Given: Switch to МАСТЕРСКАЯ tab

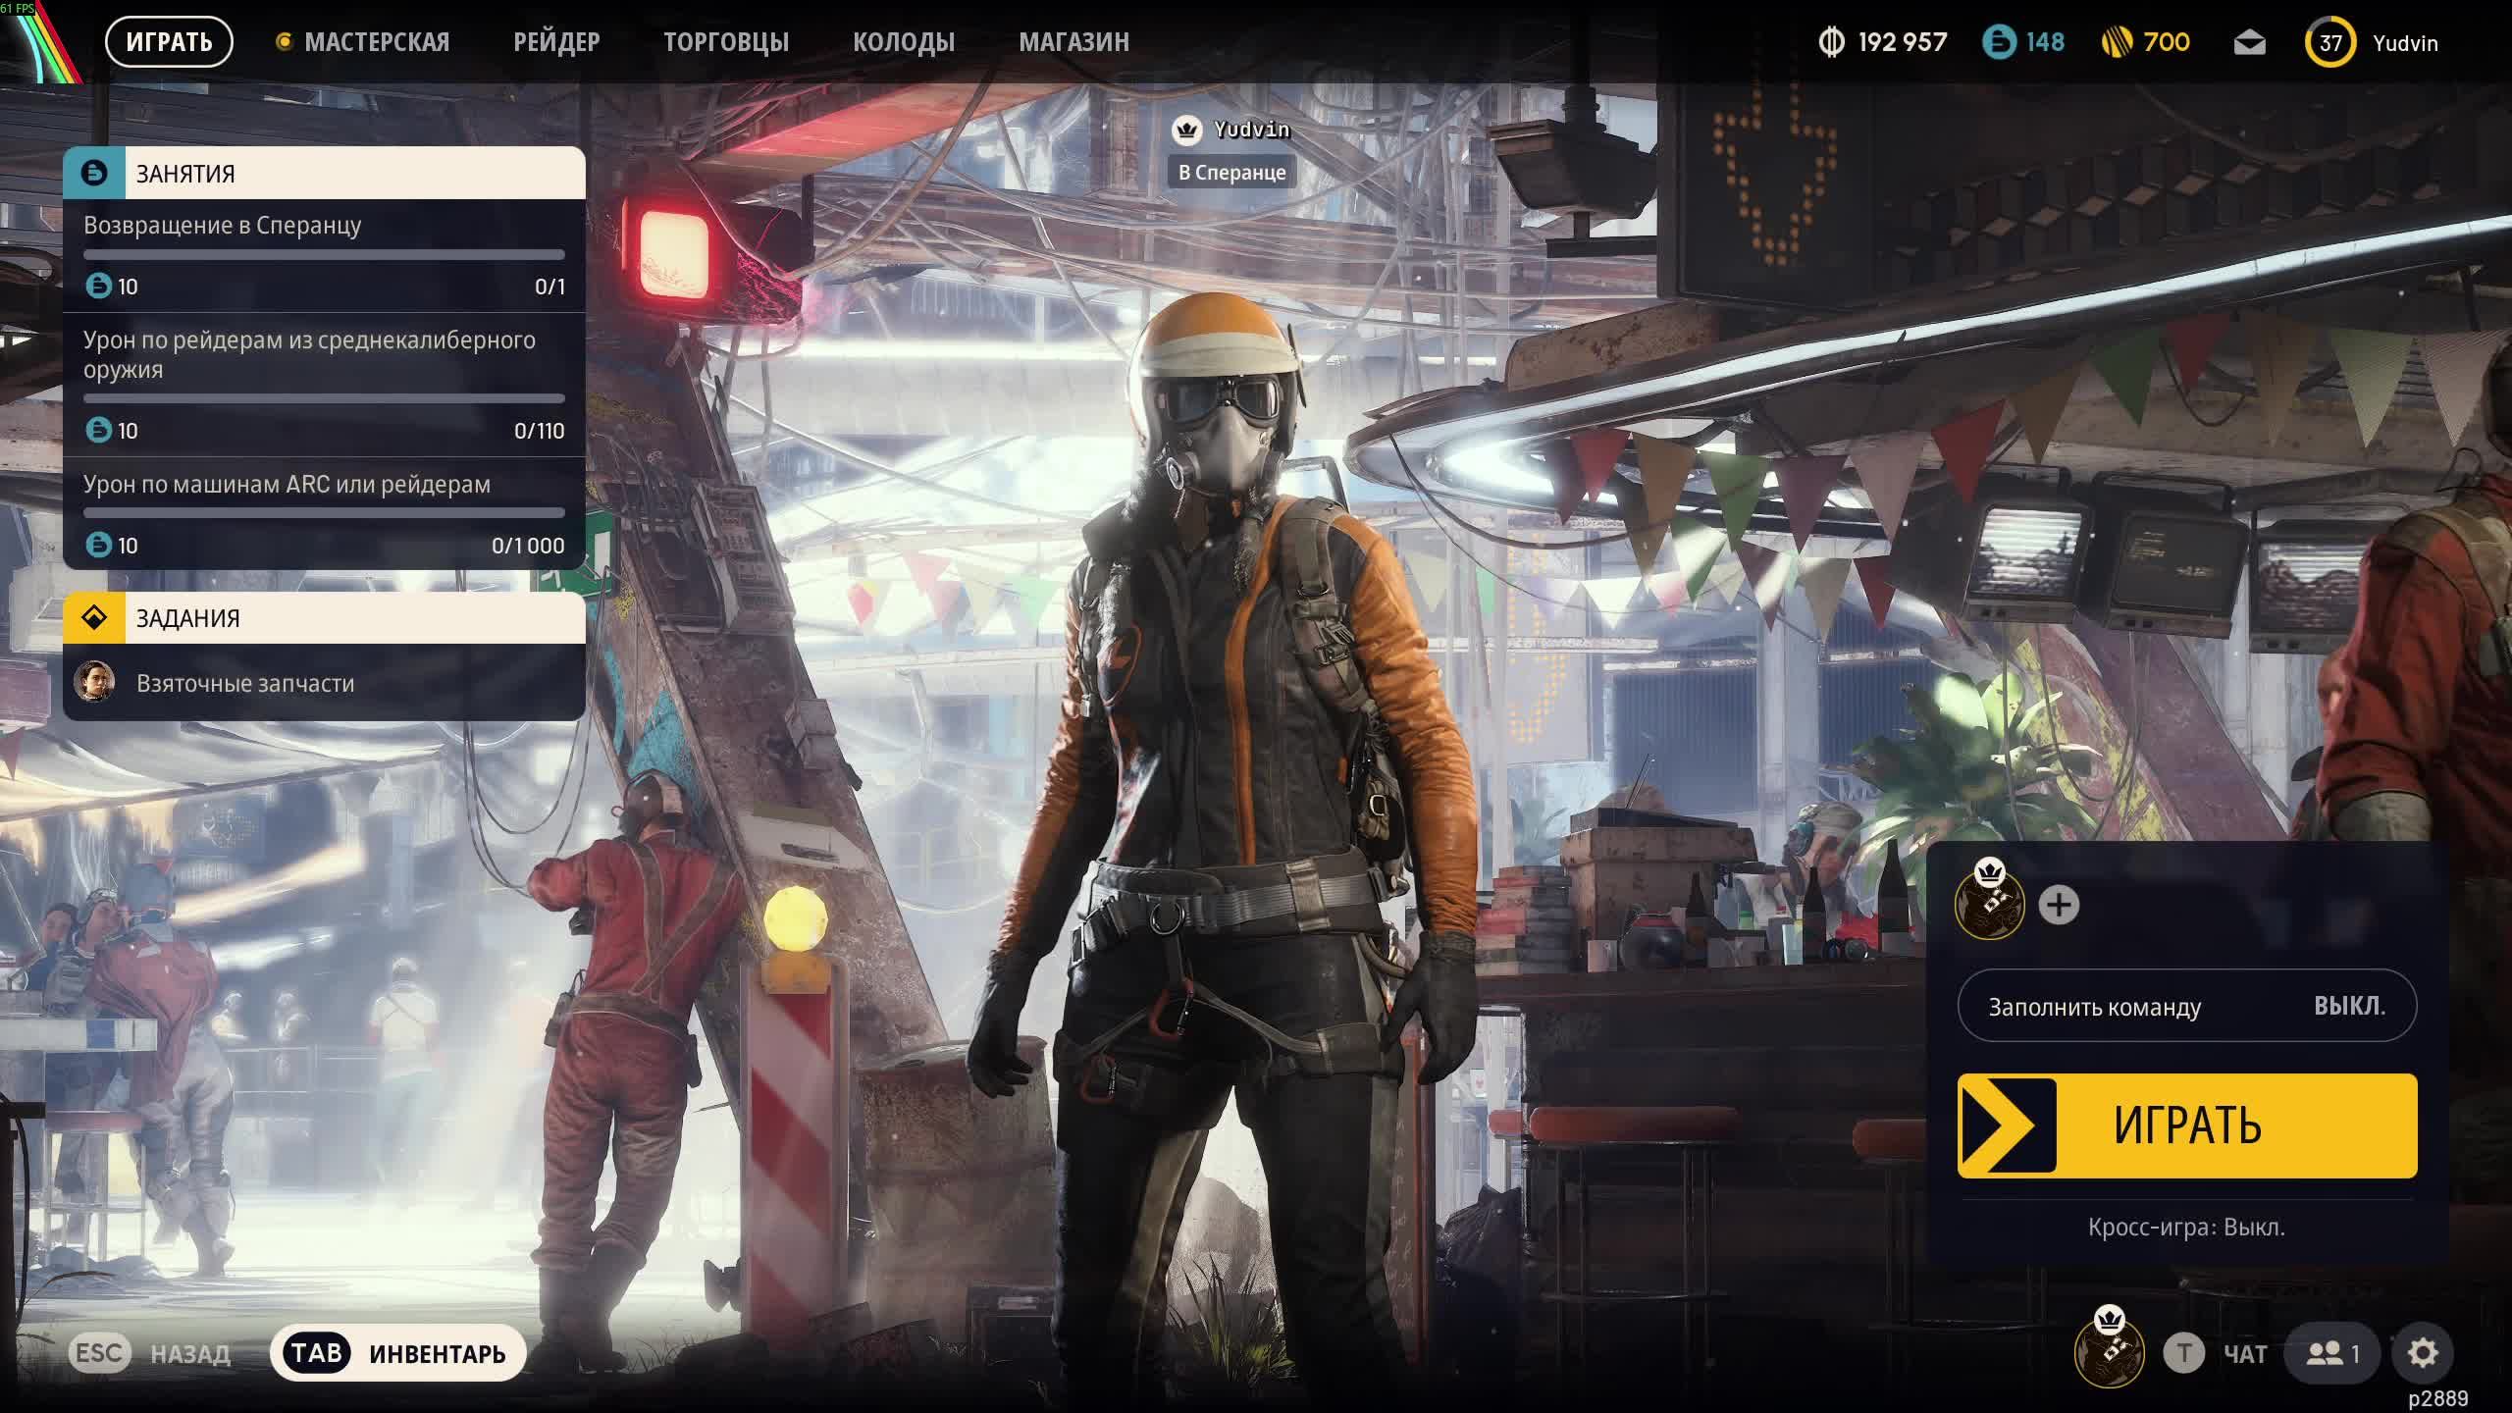Looking at the screenshot, I should coord(376,42).
